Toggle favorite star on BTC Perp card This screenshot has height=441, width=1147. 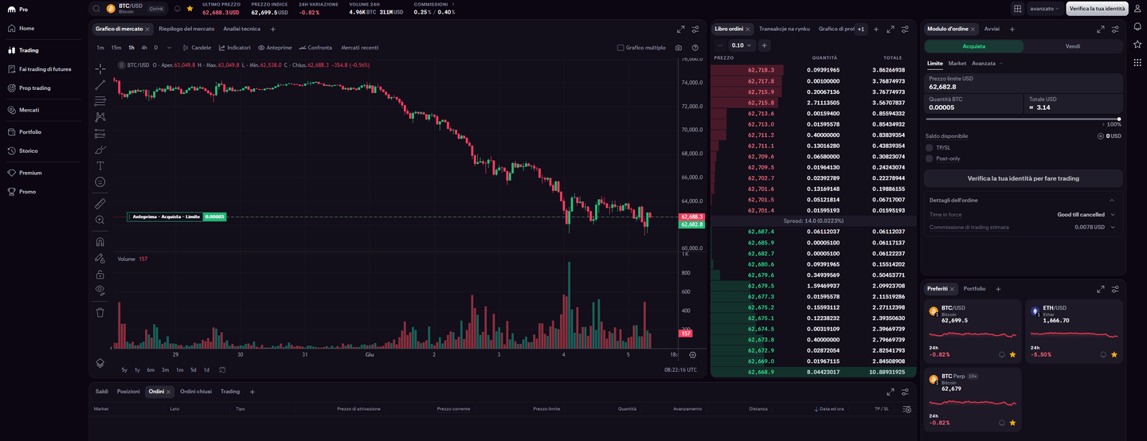[1012, 423]
